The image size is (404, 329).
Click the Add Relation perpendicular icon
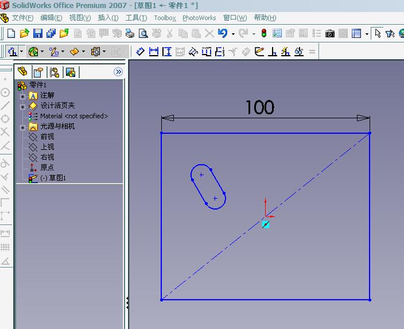coord(273,52)
